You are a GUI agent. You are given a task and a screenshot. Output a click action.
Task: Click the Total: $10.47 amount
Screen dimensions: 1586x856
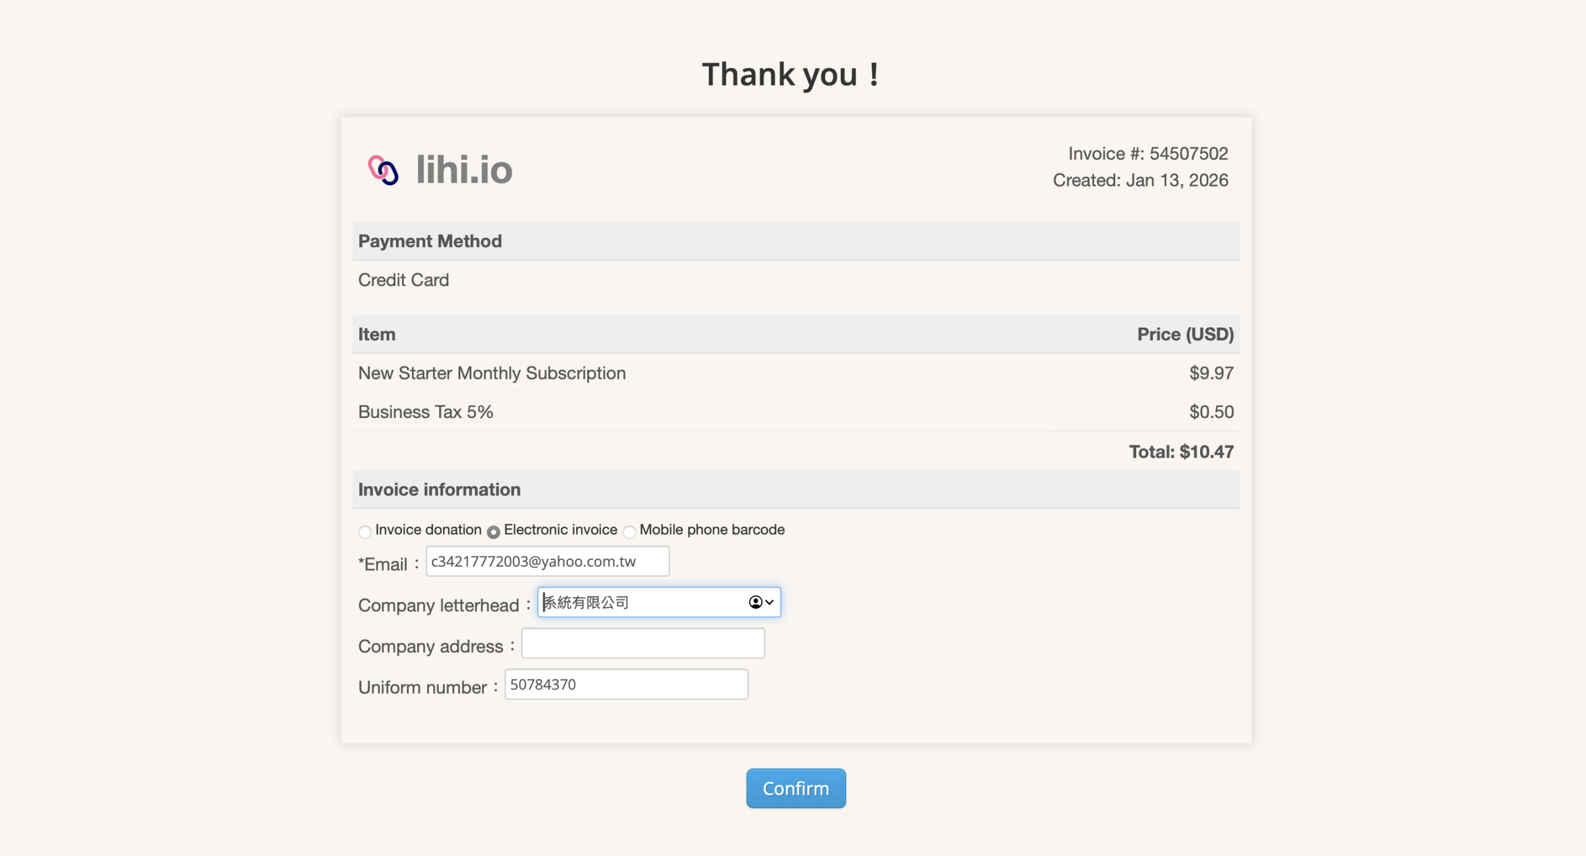point(1181,452)
